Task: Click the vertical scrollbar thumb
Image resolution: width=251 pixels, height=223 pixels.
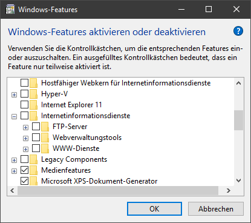Action: coord(238,120)
